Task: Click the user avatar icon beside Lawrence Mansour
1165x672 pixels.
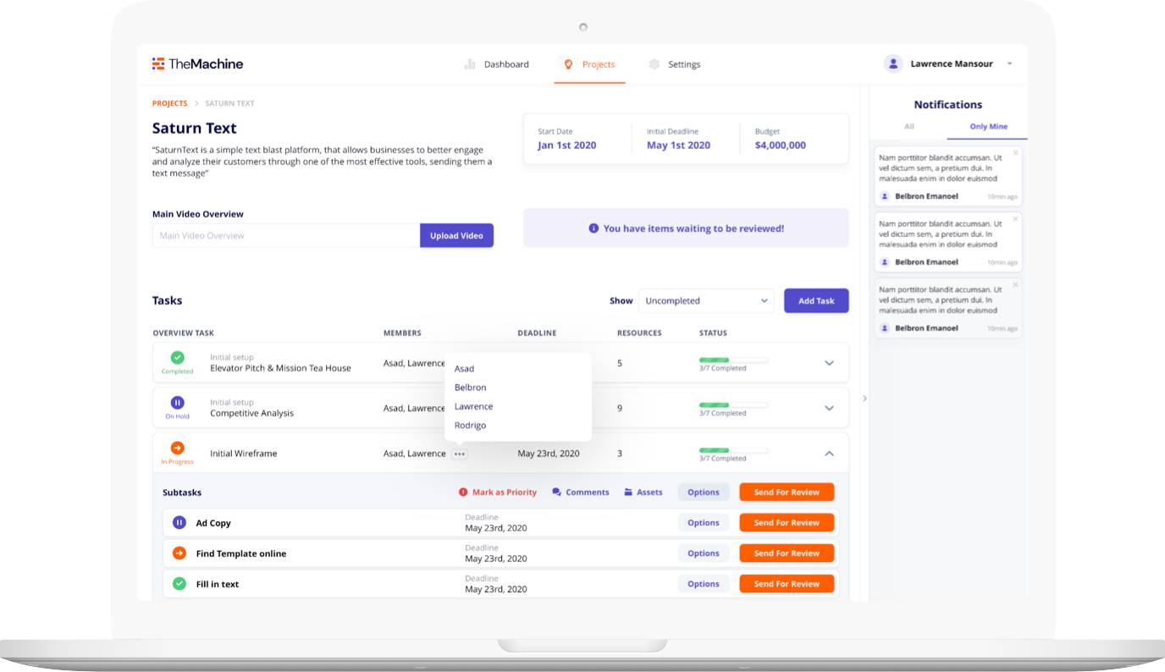Action: pyautogui.click(x=892, y=63)
